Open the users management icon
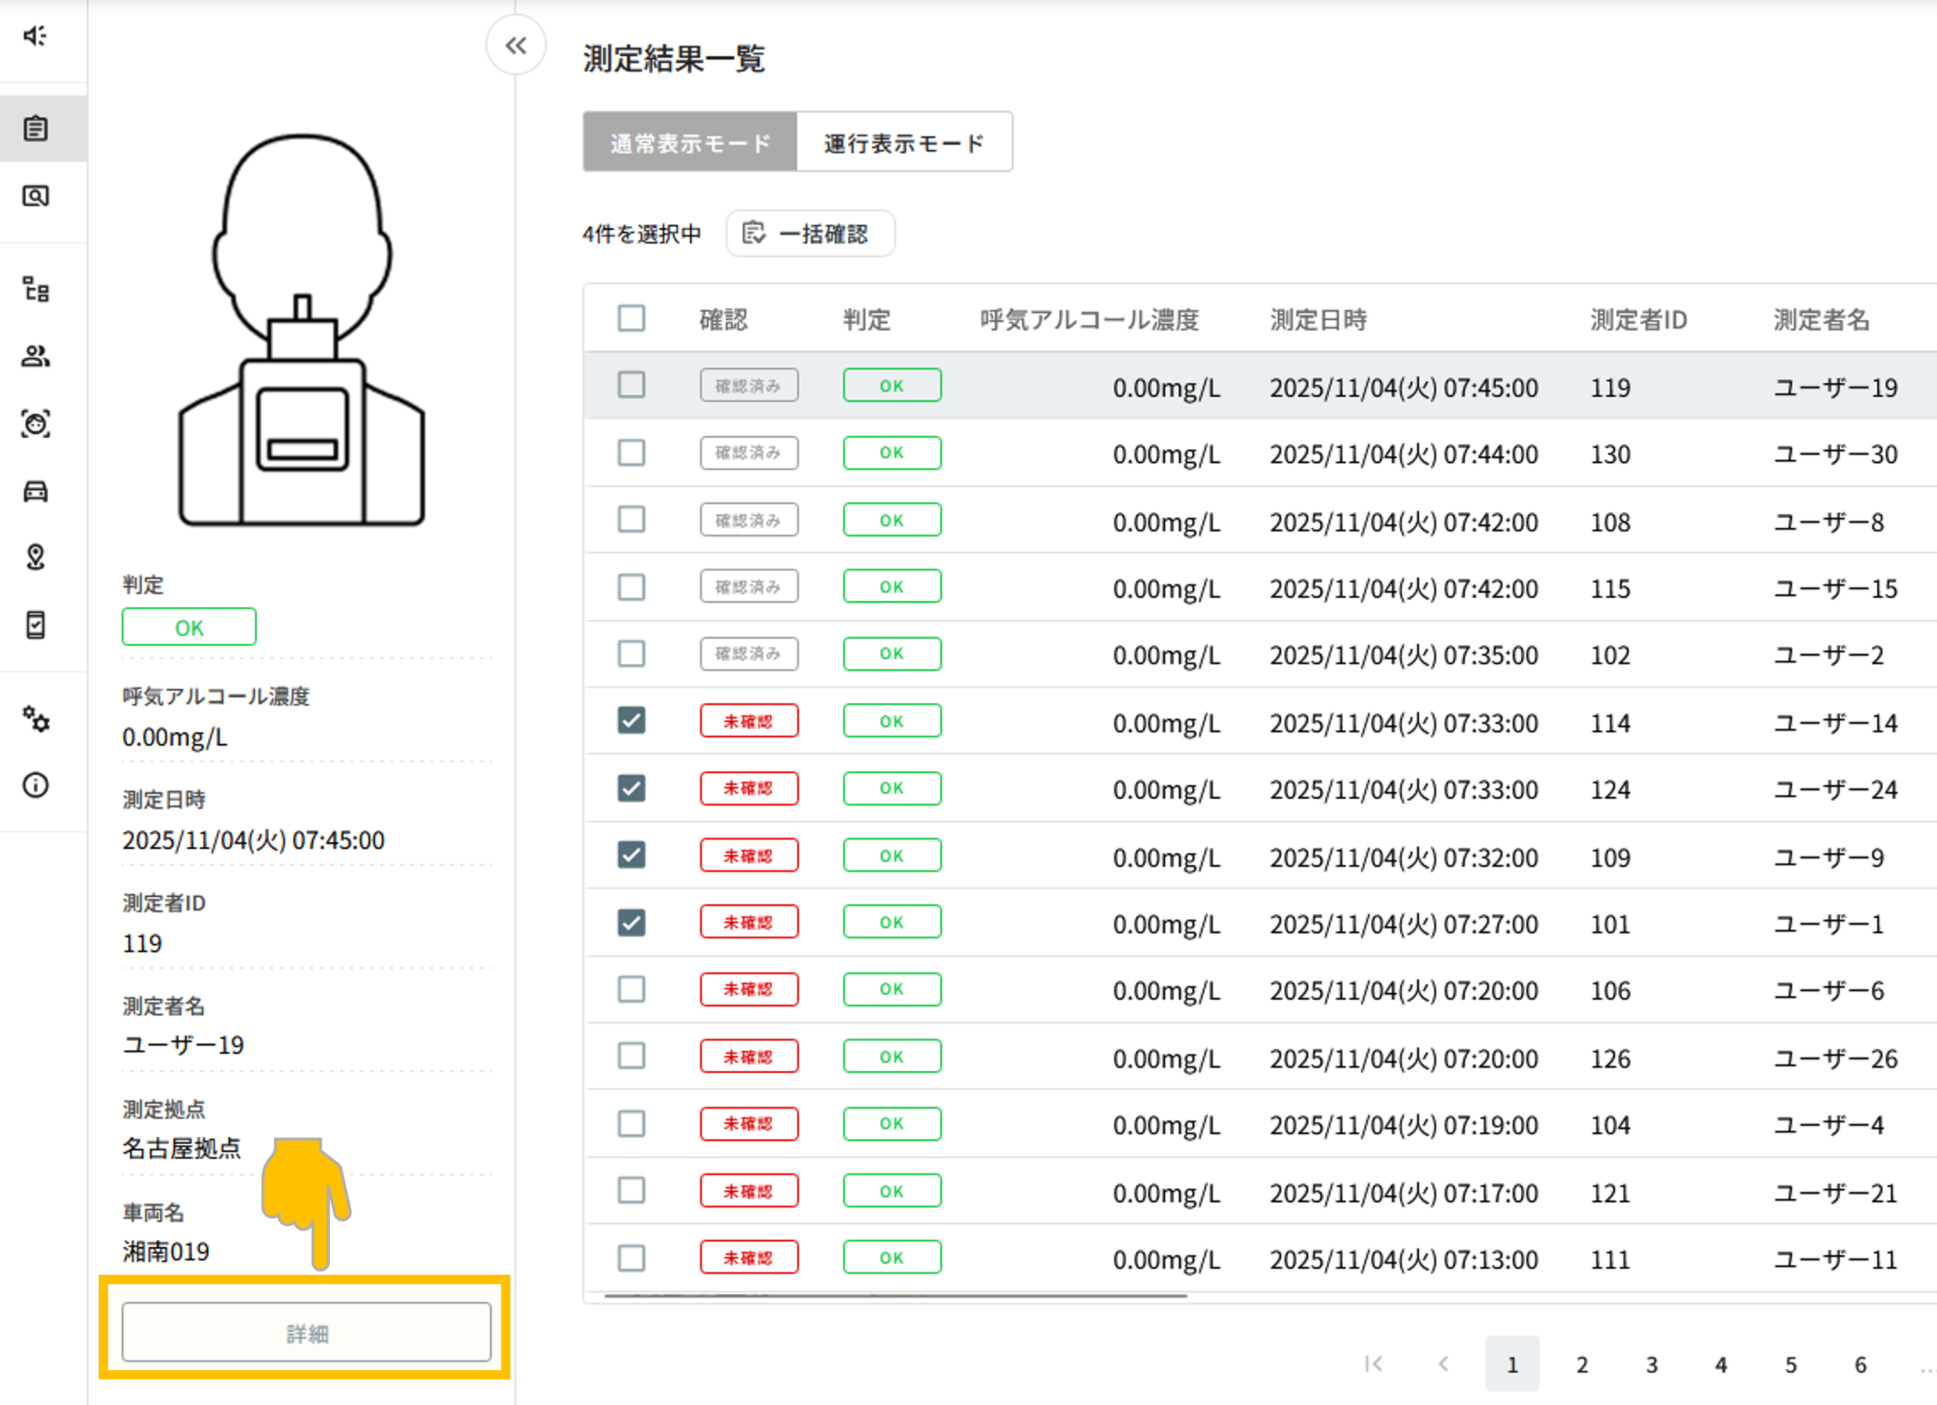This screenshot has width=1937, height=1405. pos(35,356)
